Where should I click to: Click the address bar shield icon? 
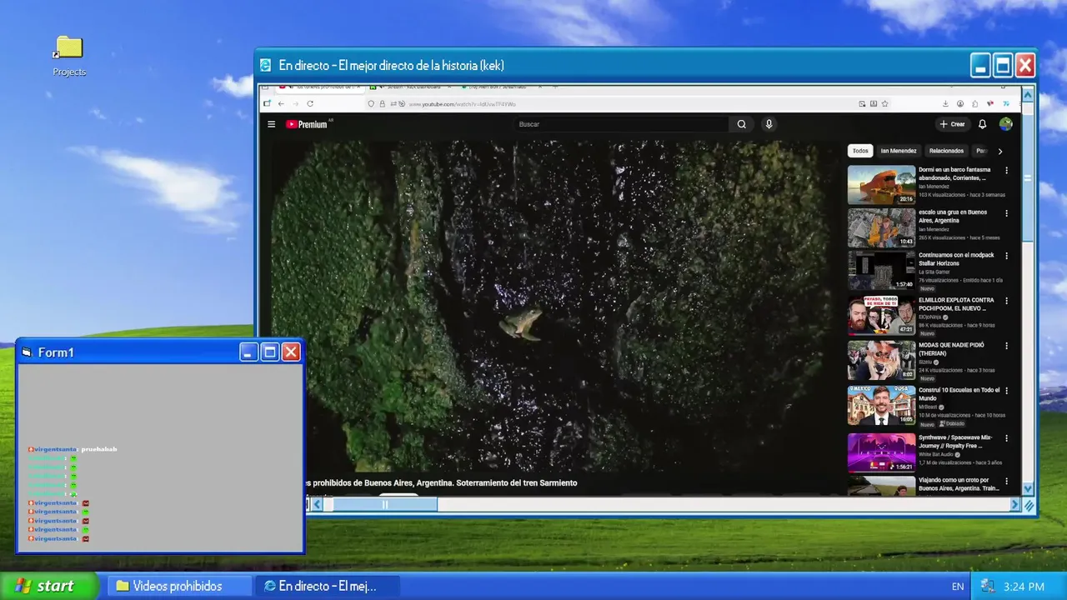pyautogui.click(x=371, y=103)
